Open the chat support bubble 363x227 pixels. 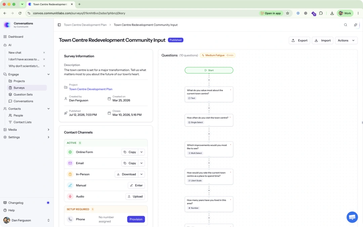pyautogui.click(x=352, y=217)
